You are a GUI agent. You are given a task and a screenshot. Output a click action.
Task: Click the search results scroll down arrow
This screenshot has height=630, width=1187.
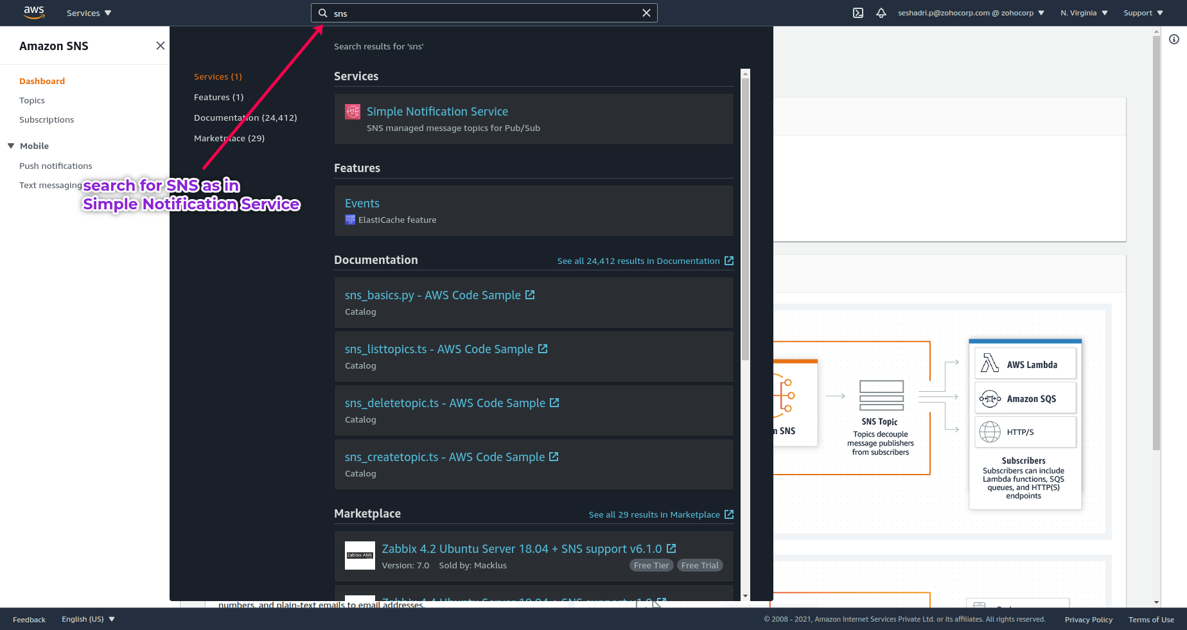[x=745, y=596]
